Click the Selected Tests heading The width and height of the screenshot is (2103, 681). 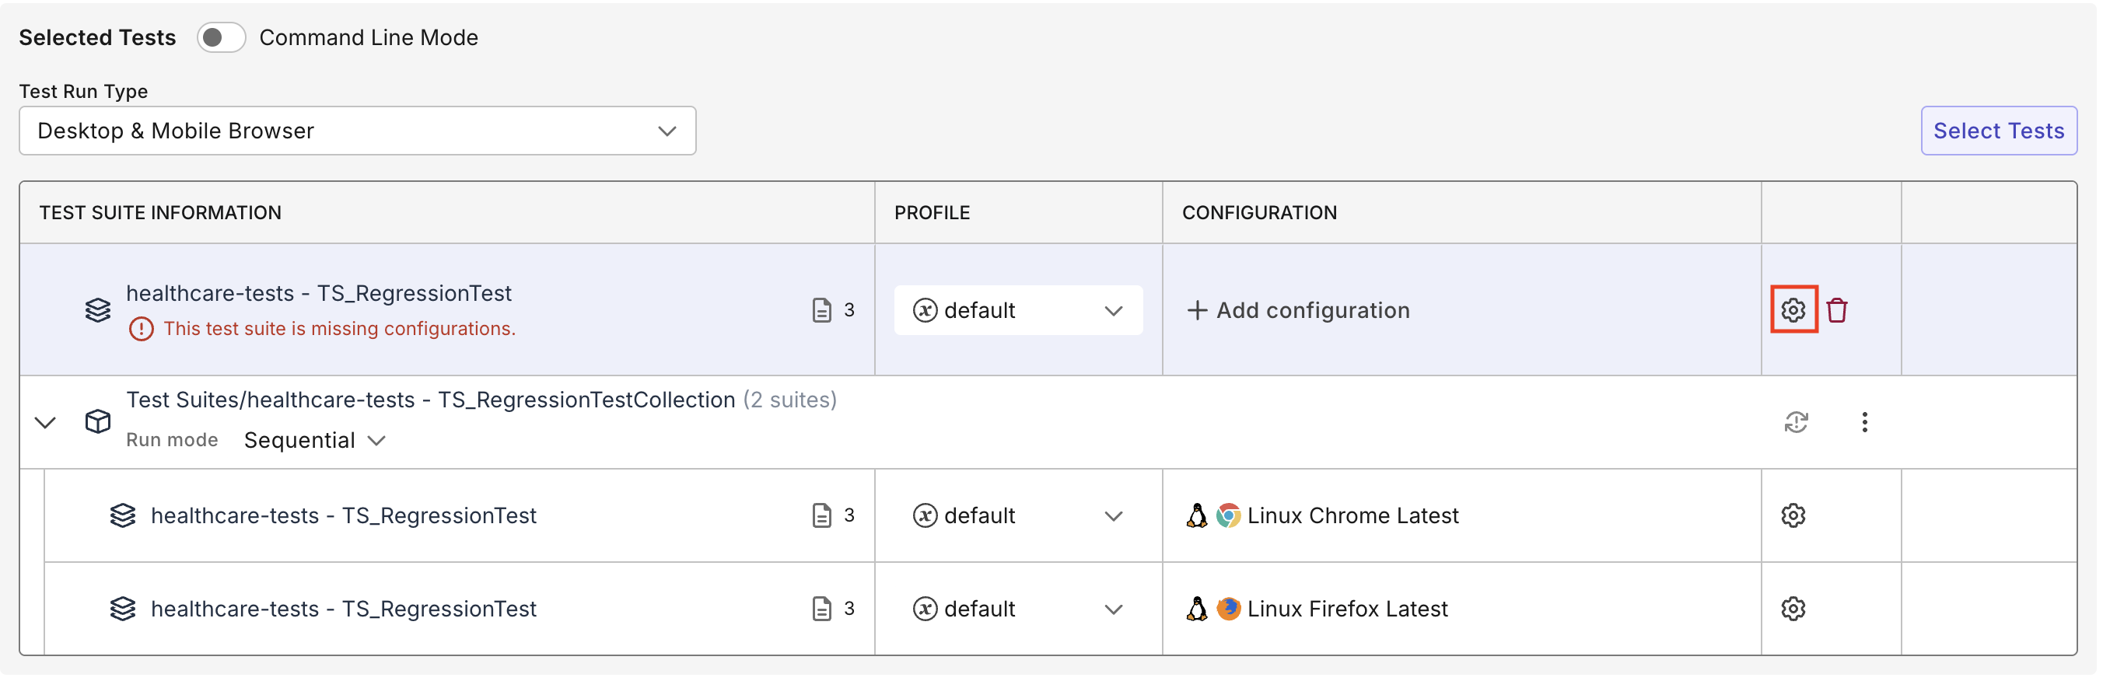pos(97,37)
